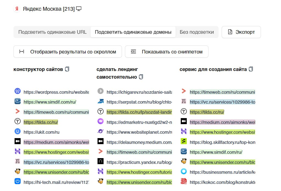The height and width of the screenshot is (191, 281).
Task: Copy the 'сделать лендинг самостоятельно' query icon
Action: pos(141,77)
